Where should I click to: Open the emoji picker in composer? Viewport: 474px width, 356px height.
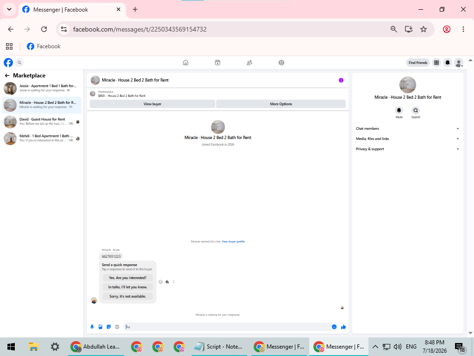click(334, 327)
